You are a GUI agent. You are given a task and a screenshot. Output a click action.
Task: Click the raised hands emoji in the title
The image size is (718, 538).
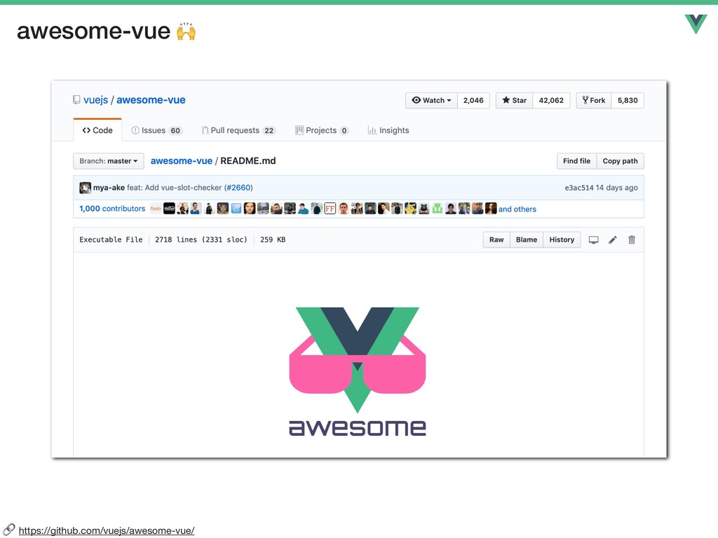[186, 31]
